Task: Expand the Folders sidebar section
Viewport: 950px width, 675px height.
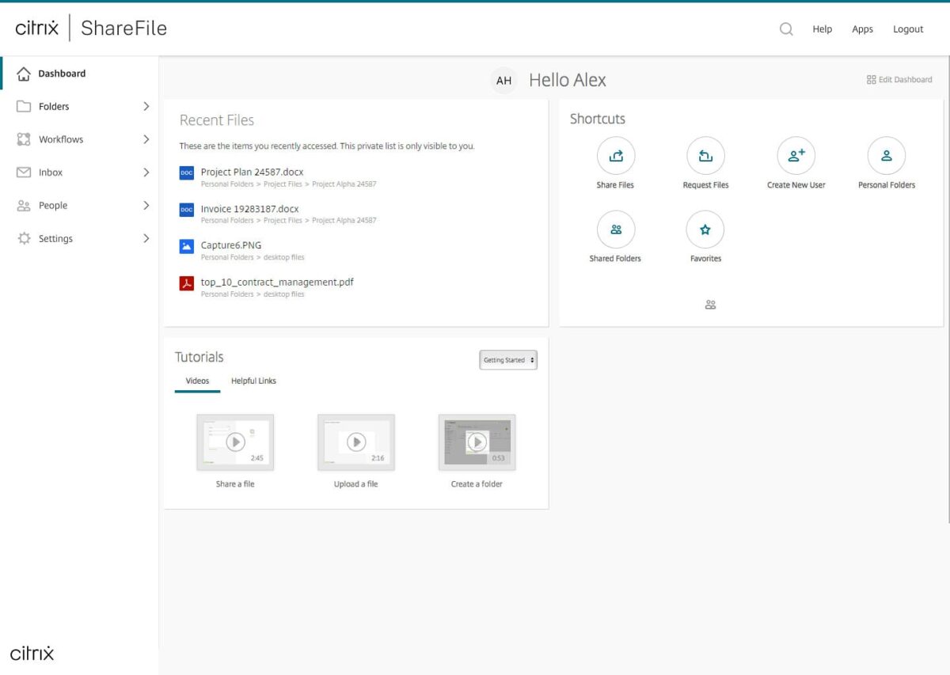Action: (146, 106)
